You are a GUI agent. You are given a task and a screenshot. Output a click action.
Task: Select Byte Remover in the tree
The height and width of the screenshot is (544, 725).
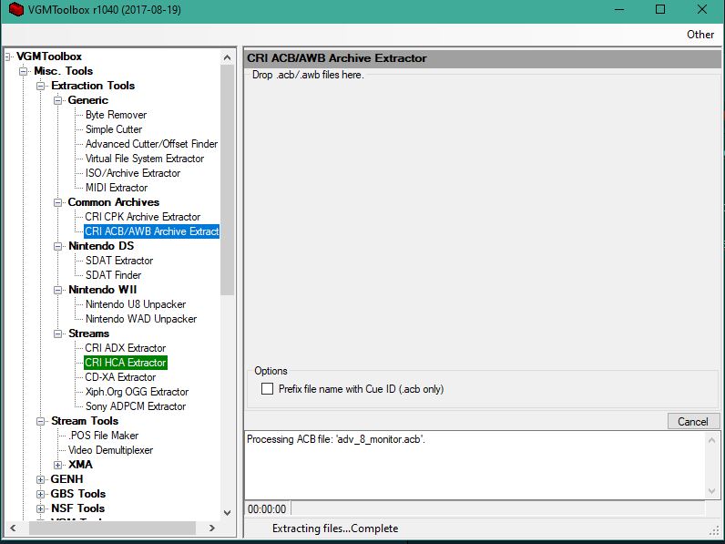pyautogui.click(x=116, y=115)
